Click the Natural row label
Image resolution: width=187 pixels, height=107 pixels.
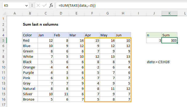(x=30, y=89)
